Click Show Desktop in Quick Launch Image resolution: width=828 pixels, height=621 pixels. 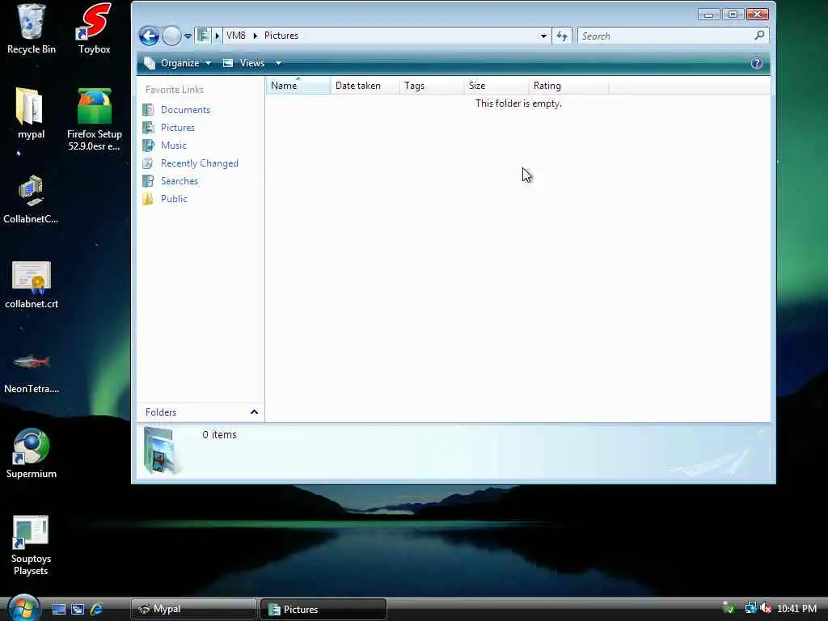pos(58,610)
